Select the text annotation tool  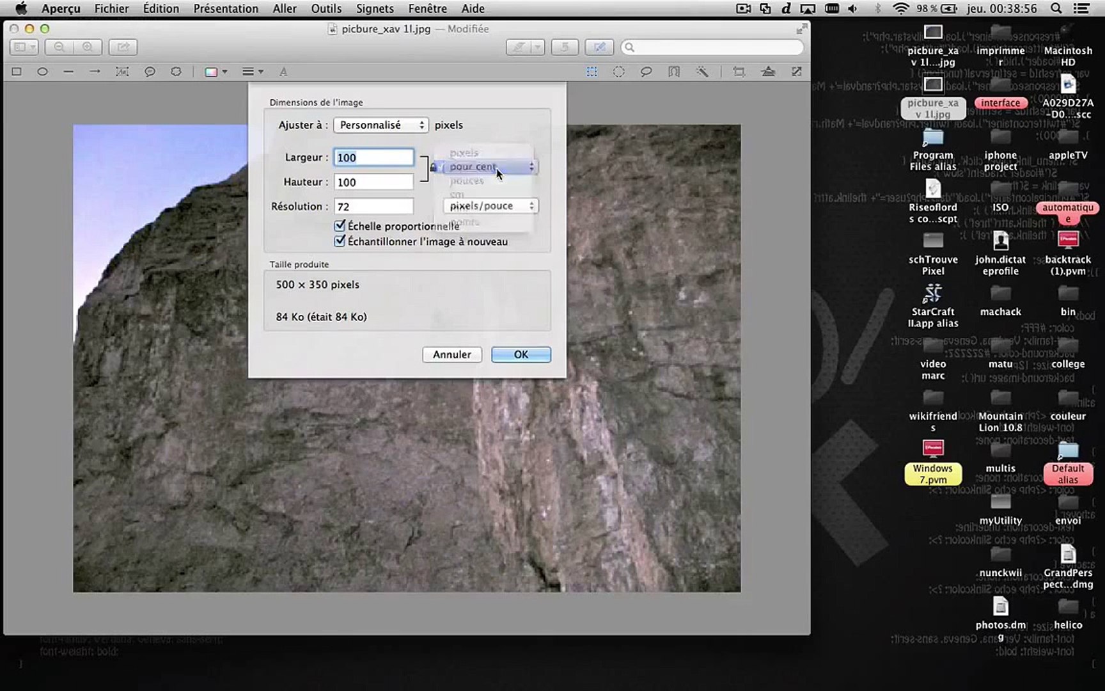point(283,72)
